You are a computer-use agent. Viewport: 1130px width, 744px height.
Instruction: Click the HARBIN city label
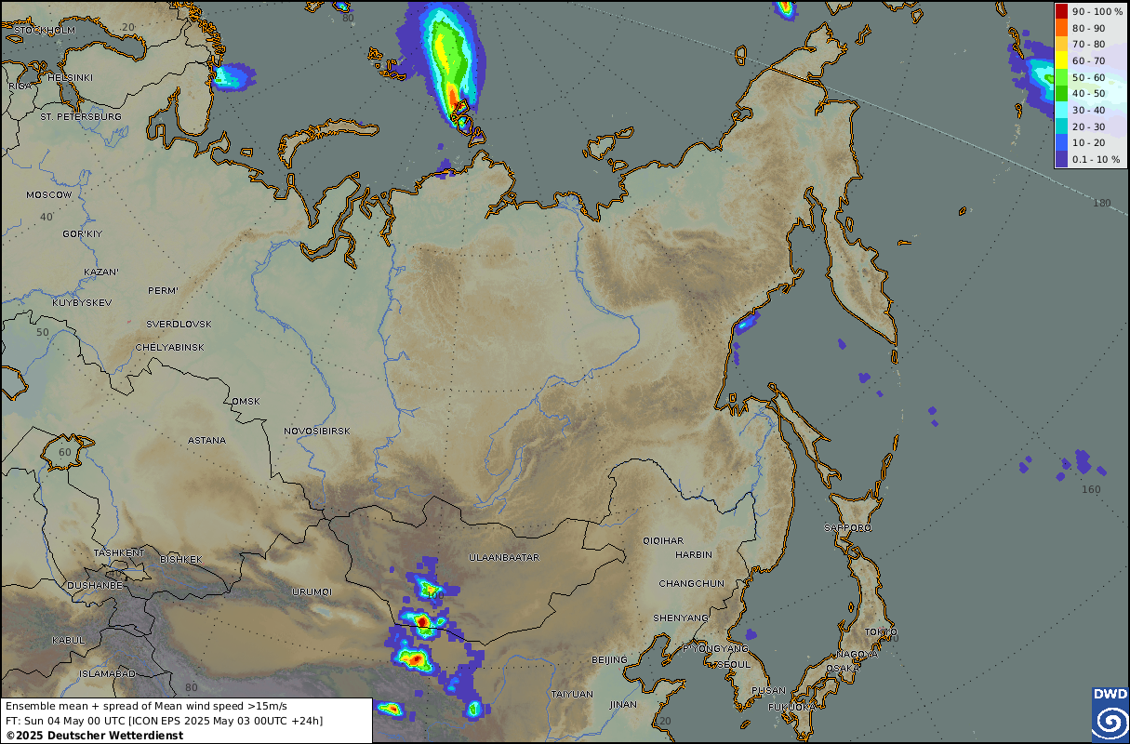tap(694, 554)
